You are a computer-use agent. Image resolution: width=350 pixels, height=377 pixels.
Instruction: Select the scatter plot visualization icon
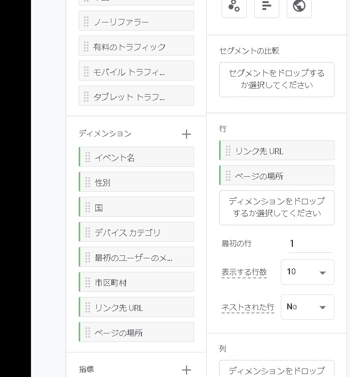[x=234, y=6]
